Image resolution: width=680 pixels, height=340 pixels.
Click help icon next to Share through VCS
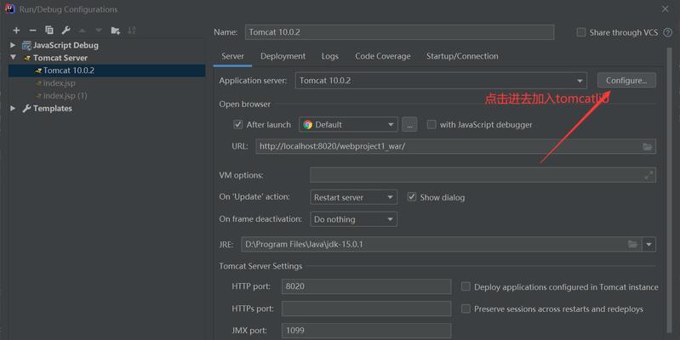(668, 32)
